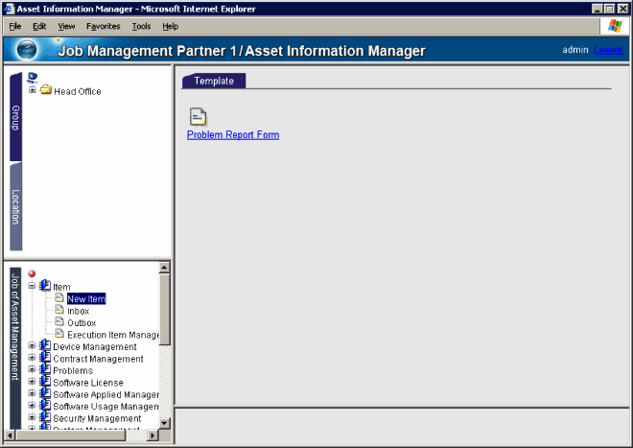Viewport: 633px width, 448px height.
Task: Click the Software Applied Management book icon
Action: click(x=45, y=393)
